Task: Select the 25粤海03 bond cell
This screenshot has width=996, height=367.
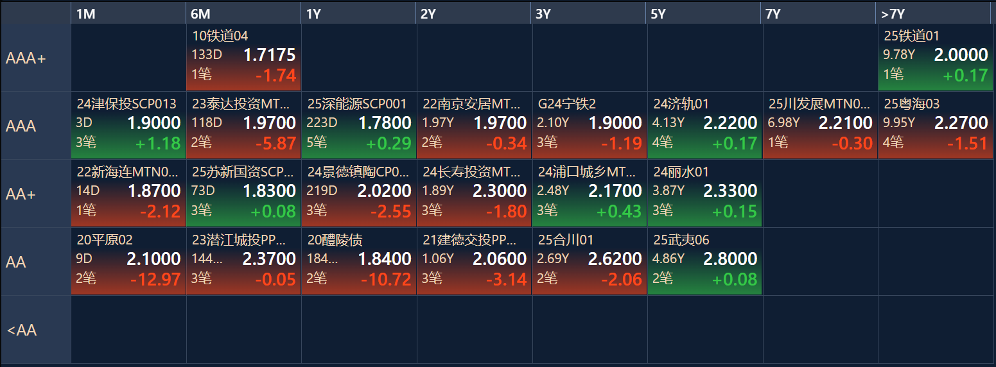Action: [x=935, y=126]
